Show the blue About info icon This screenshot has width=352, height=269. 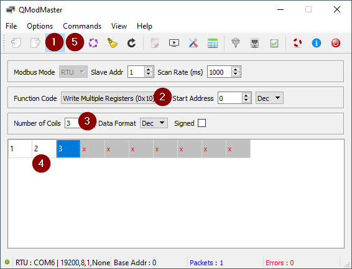click(x=317, y=43)
